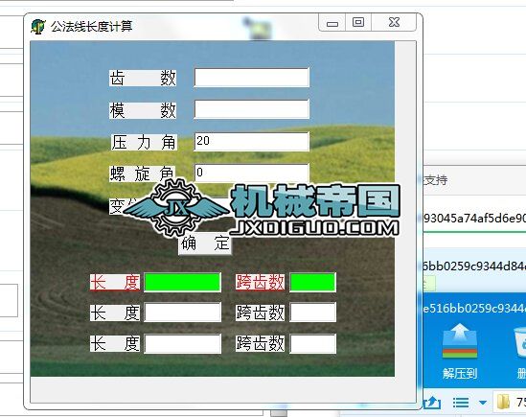Click the second-row 长度 label

[115, 313]
